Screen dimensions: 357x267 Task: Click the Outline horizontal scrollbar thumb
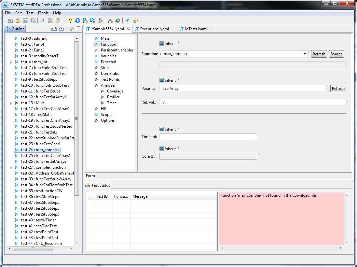33,248
